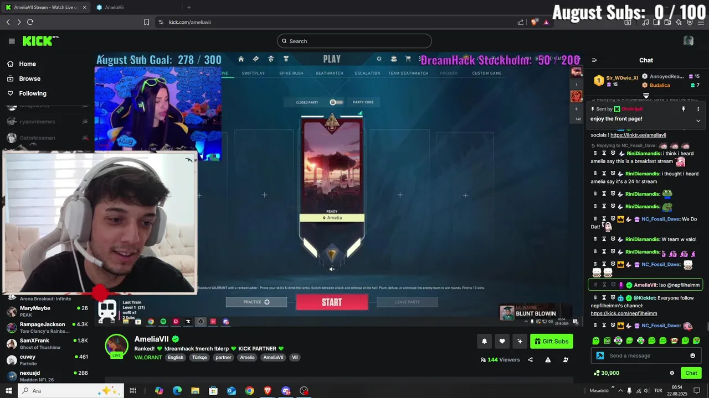Open pinned message three-dot options
The image size is (709, 398).
698,109
